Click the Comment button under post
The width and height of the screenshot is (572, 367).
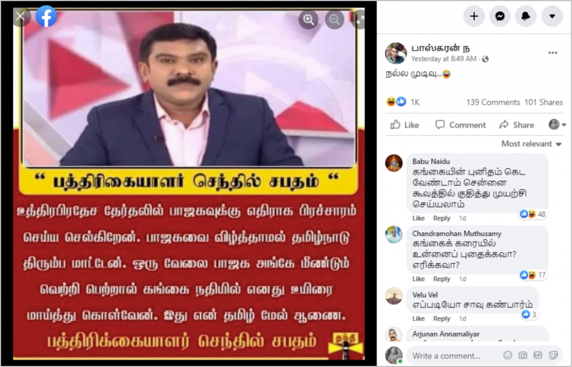click(x=460, y=125)
